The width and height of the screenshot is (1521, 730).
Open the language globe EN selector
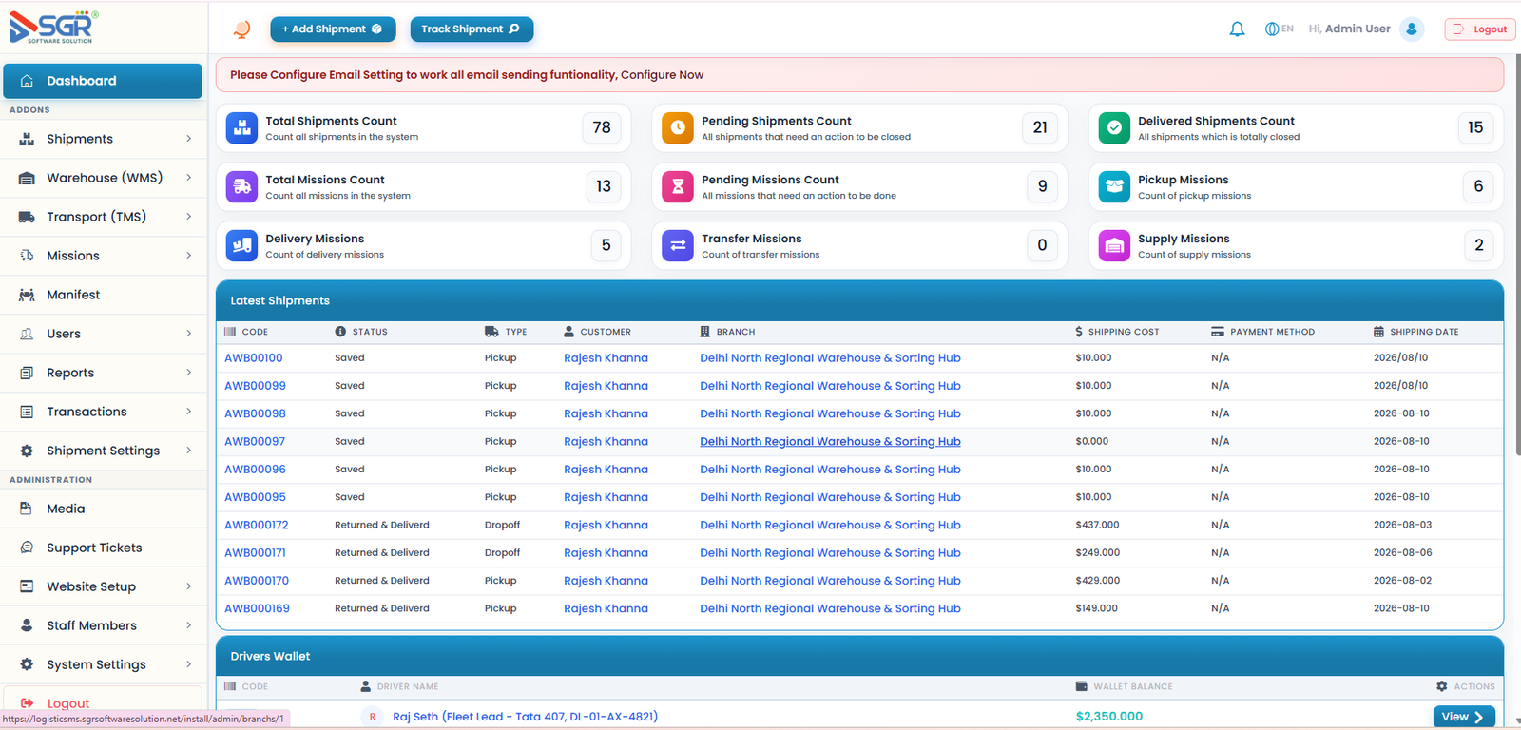(1279, 29)
